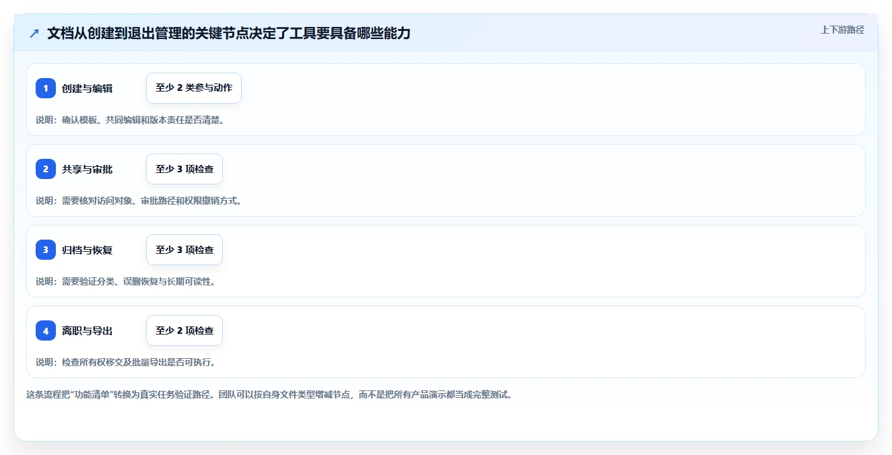Screen dimensions: 892x455
Task: Click the 离职与导出 step title
Action: tap(87, 330)
